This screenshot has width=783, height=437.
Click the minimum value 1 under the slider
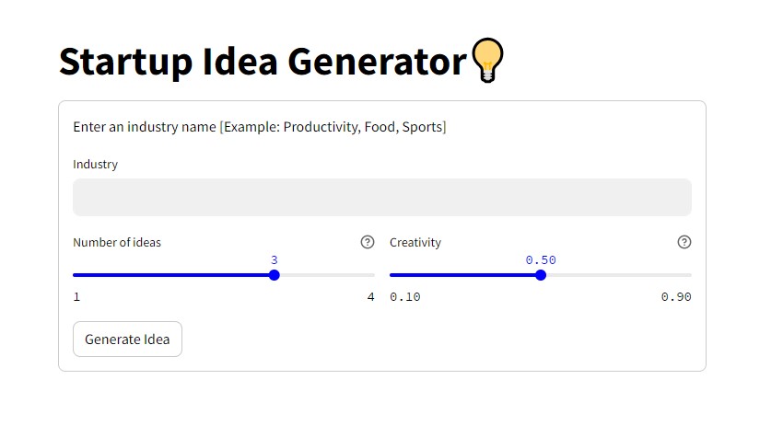pyautogui.click(x=76, y=296)
